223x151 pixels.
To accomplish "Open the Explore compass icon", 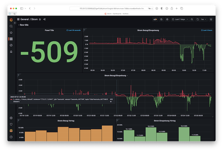I will click(x=11, y=45).
